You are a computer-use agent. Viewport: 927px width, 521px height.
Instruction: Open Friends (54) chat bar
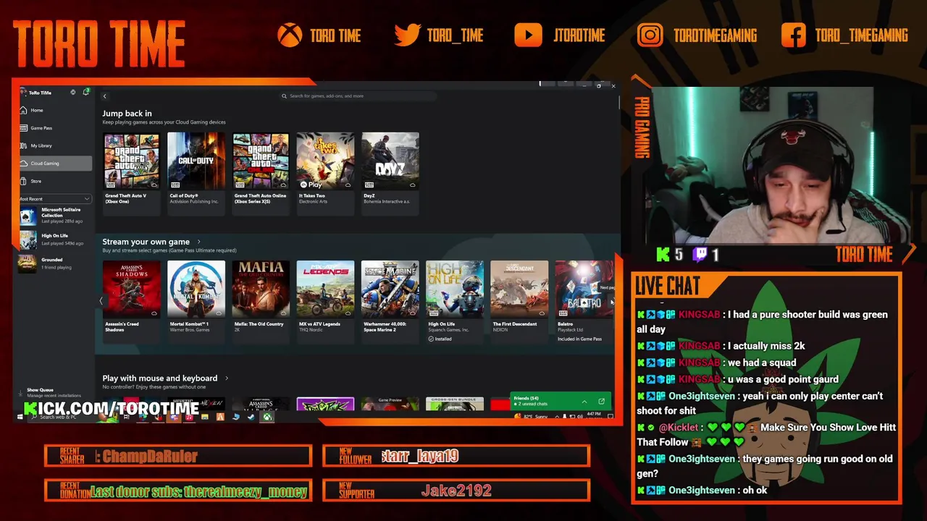tap(561, 401)
